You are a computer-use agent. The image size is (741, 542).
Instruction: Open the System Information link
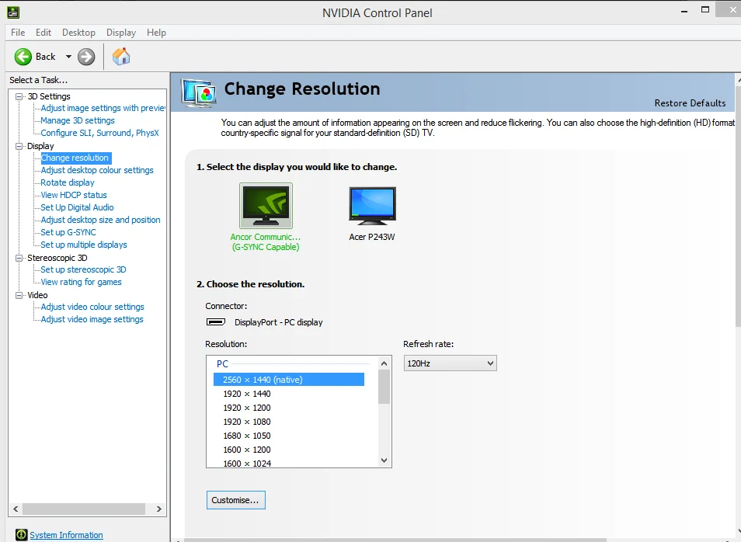[x=66, y=535]
